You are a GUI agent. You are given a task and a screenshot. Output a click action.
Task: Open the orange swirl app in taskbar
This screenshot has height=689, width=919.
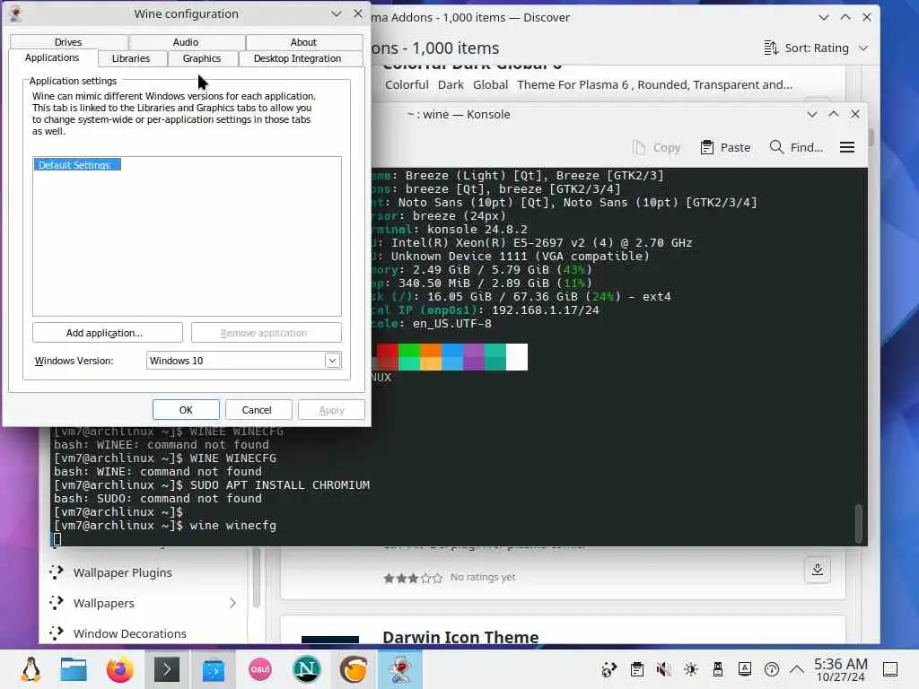(x=354, y=669)
